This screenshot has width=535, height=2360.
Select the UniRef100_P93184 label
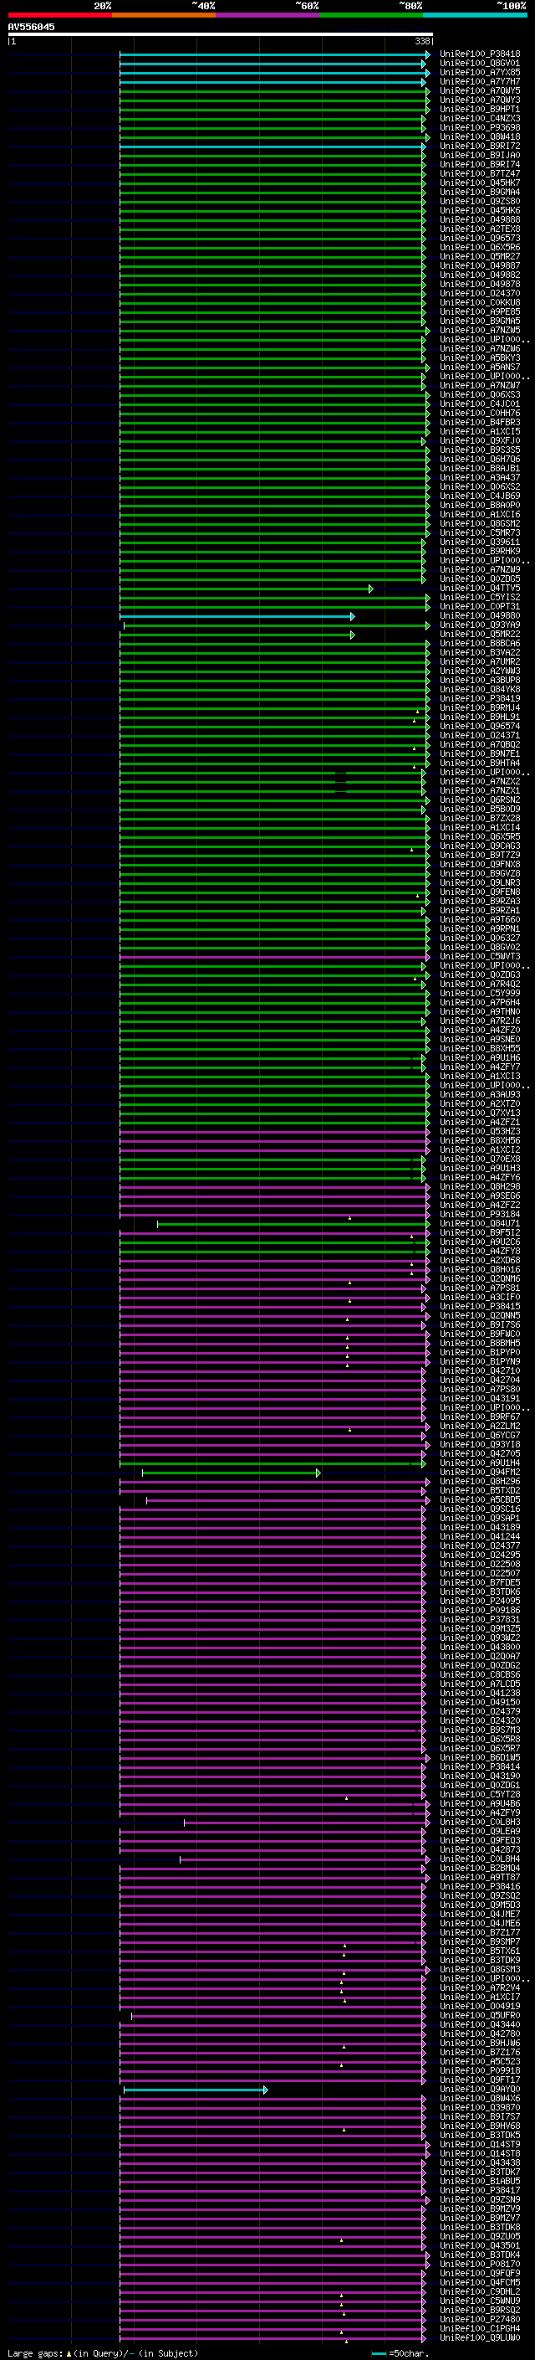(x=479, y=1215)
